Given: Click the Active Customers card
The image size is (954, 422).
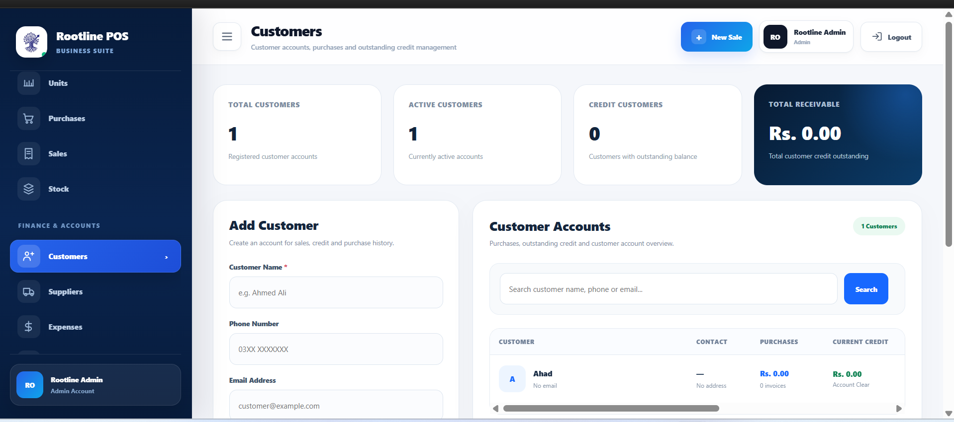Looking at the screenshot, I should coord(477,135).
